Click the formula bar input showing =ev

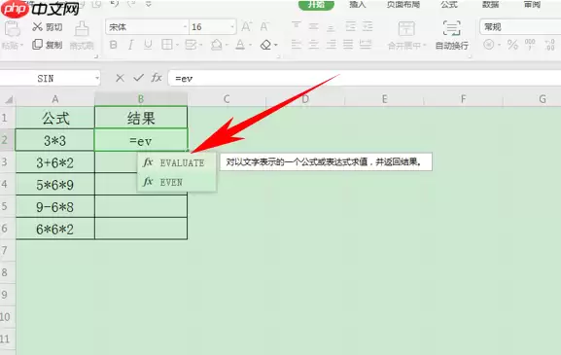365,79
